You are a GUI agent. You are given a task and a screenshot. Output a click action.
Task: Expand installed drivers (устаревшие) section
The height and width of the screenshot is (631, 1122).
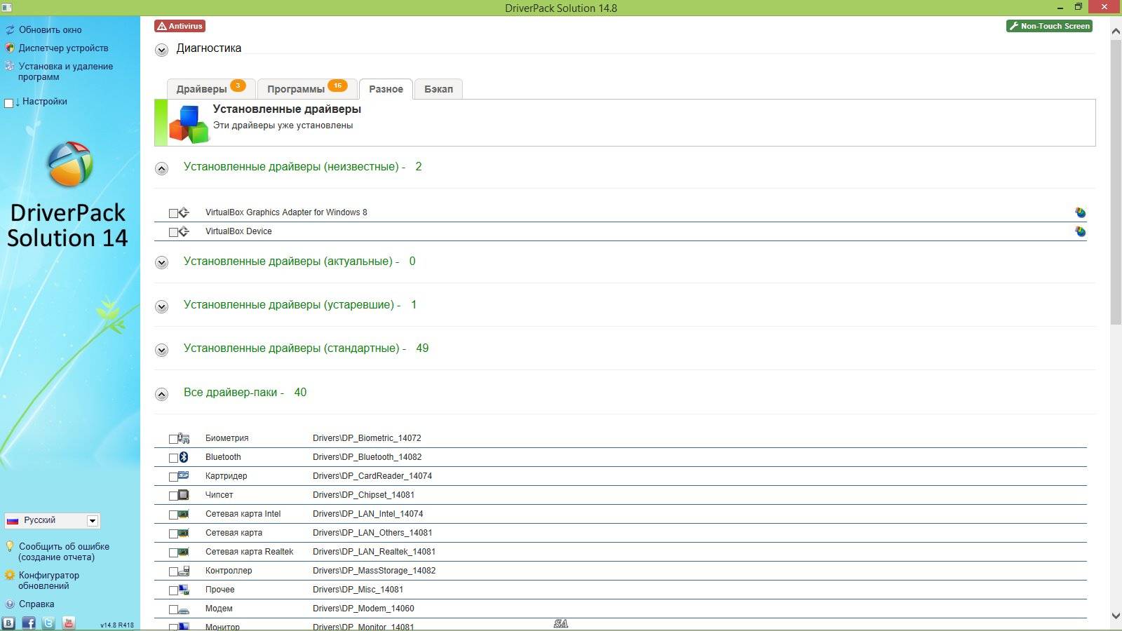pos(161,306)
